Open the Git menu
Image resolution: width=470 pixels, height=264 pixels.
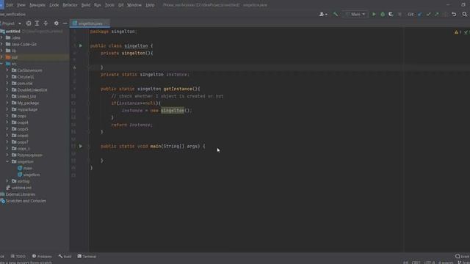point(120,5)
